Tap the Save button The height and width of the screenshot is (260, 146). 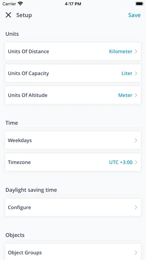(134, 15)
